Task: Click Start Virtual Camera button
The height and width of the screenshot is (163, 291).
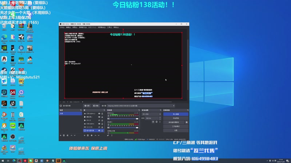Action: click(x=174, y=122)
